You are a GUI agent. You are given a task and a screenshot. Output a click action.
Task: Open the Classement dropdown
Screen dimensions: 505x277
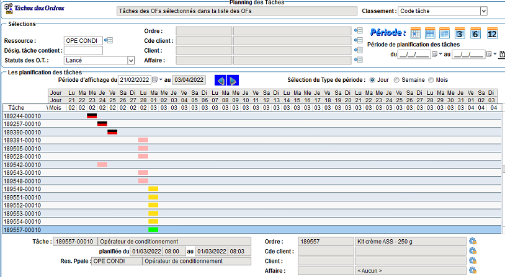click(483, 11)
